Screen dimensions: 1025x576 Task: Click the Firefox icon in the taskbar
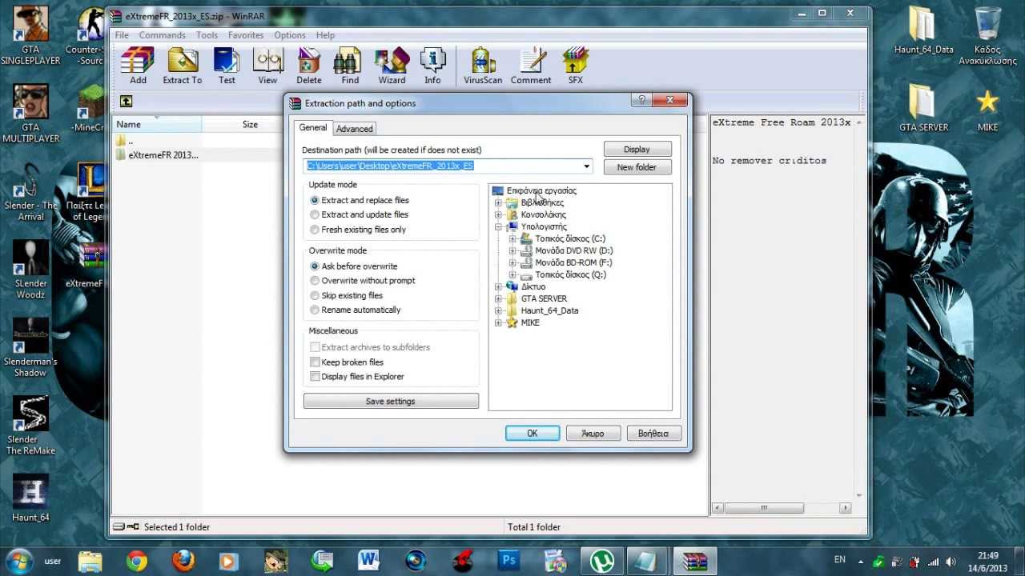(183, 560)
